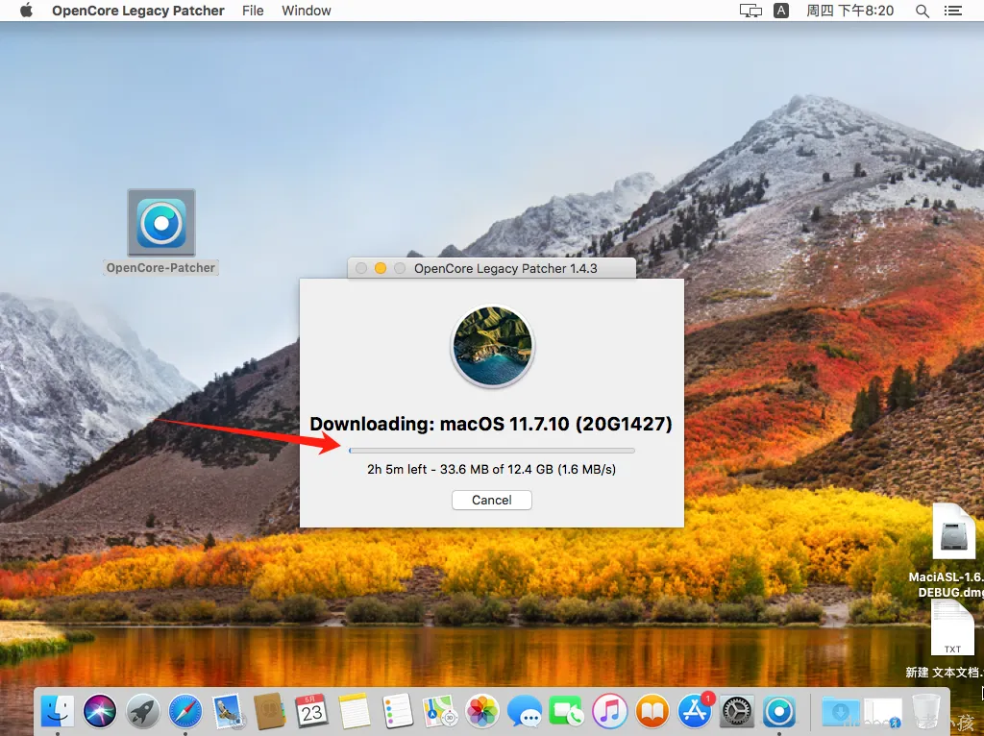Click the menu bar clock 周四 下午8:20
The width and height of the screenshot is (984, 736).
pyautogui.click(x=849, y=11)
